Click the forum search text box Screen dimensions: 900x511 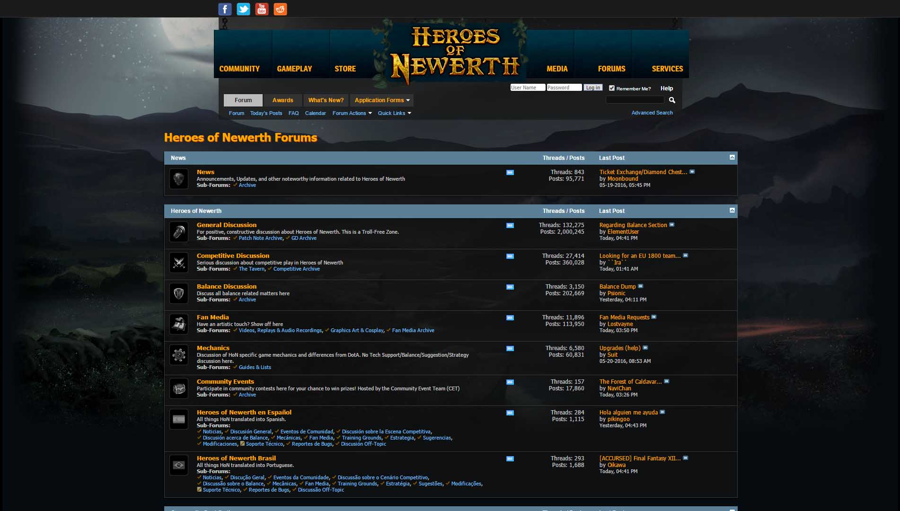click(635, 100)
